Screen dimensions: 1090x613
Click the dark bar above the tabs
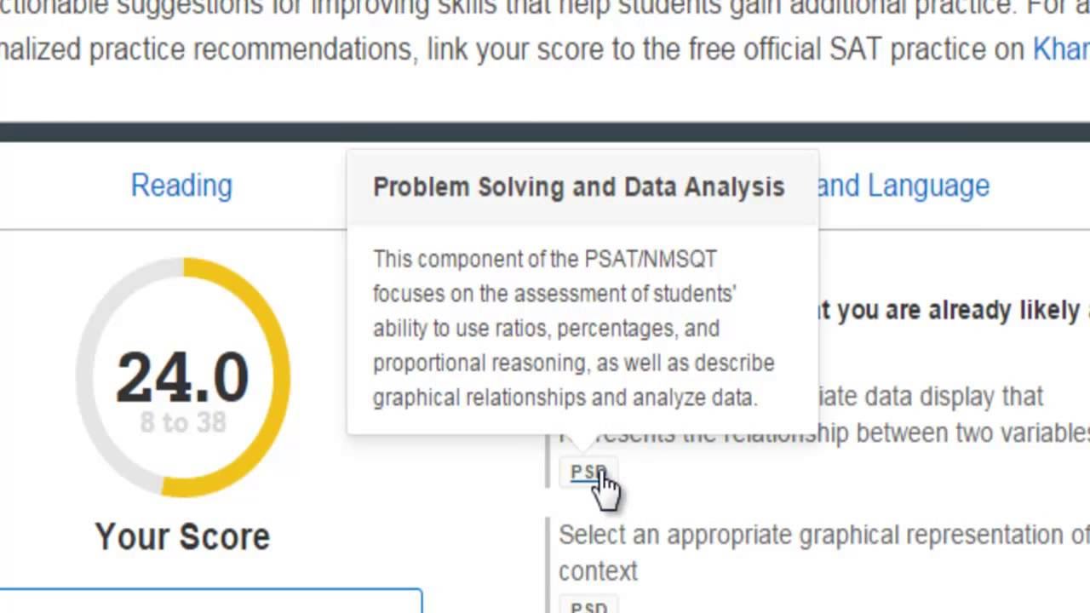545,132
